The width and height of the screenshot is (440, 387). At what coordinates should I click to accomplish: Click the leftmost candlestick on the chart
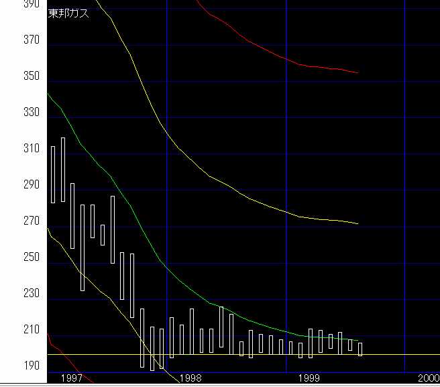pos(53,174)
